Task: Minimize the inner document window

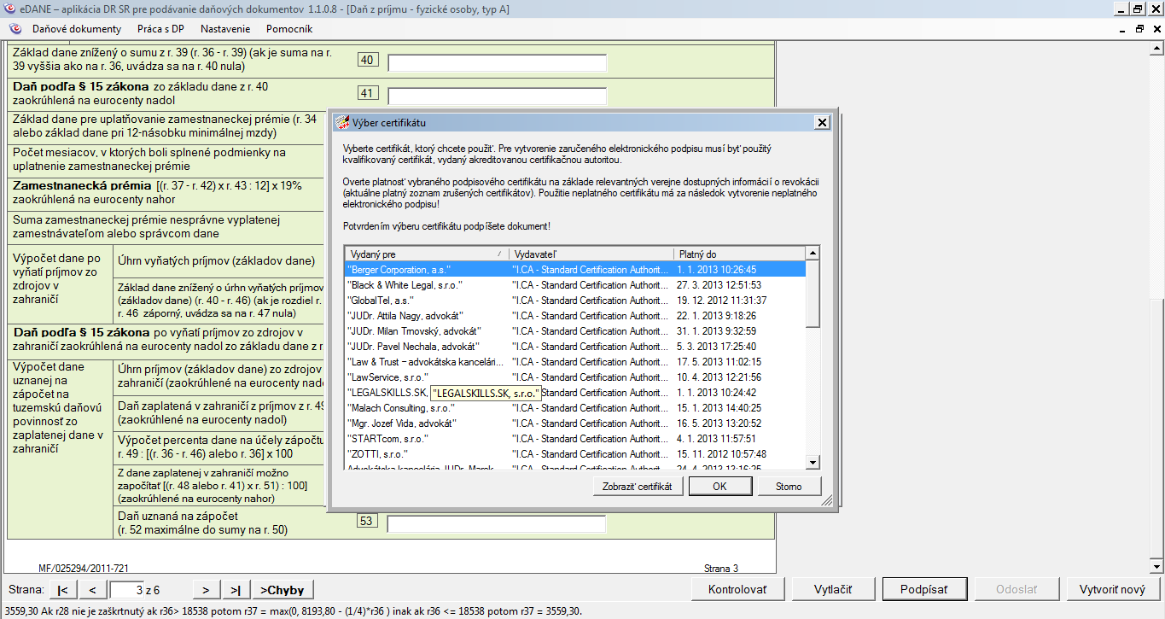Action: coord(1122,29)
